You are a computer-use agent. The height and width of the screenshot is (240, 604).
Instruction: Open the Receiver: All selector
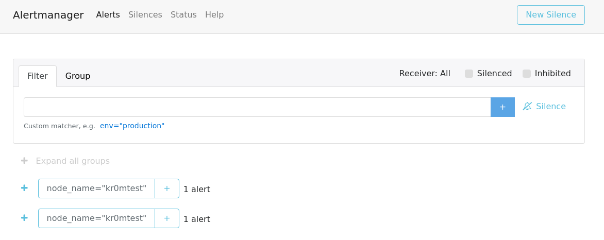click(x=425, y=74)
